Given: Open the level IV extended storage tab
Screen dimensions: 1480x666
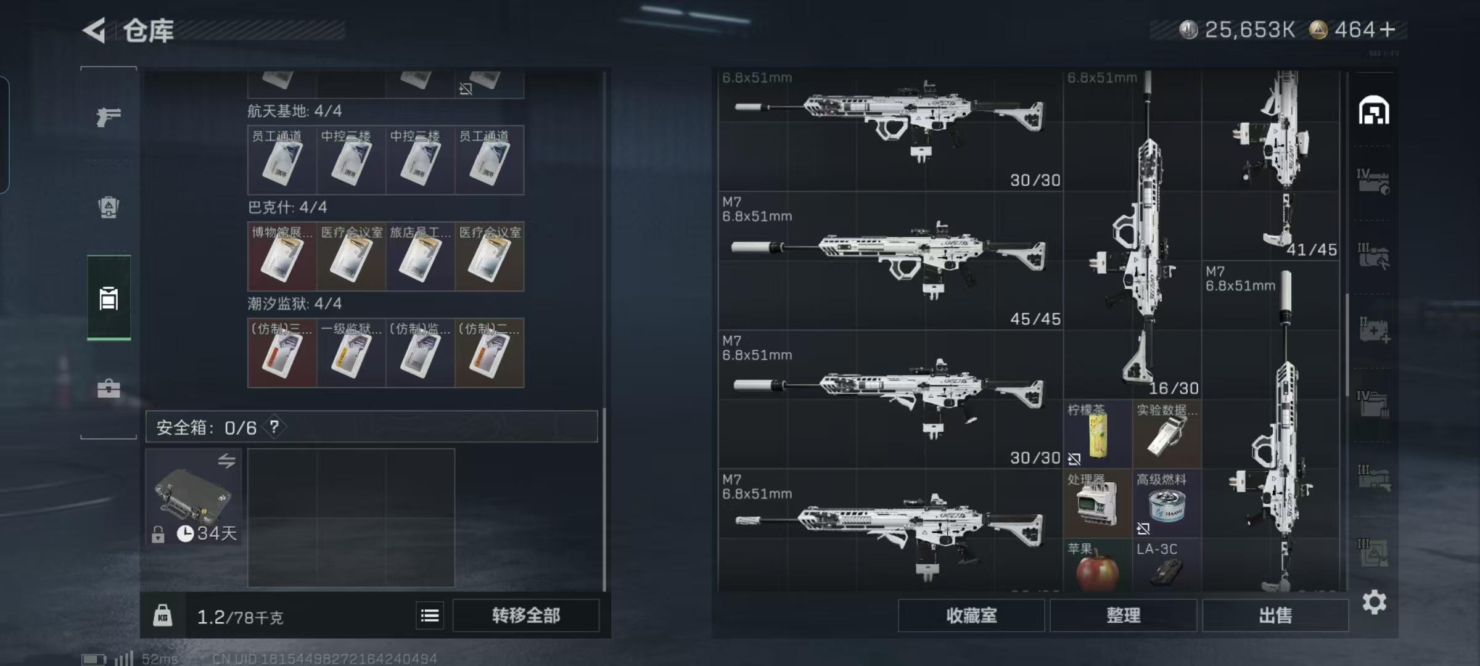Looking at the screenshot, I should 1374,181.
